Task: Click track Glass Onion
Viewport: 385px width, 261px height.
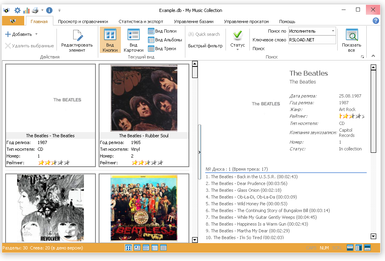Action: 243,190
